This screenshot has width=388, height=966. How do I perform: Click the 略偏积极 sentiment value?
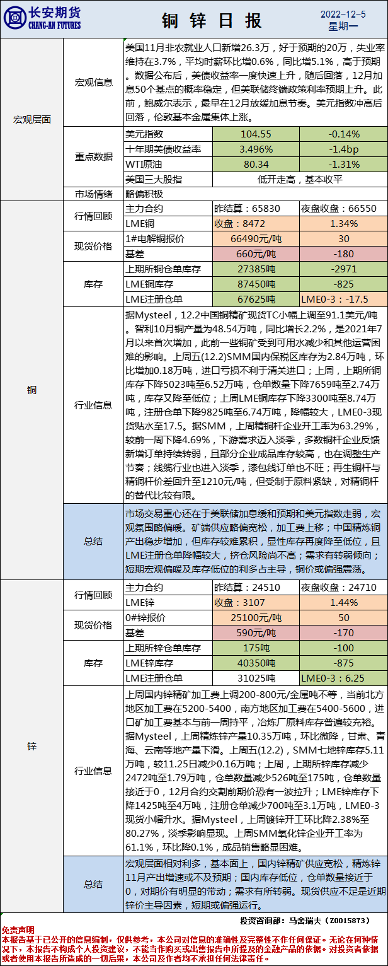tap(144, 194)
